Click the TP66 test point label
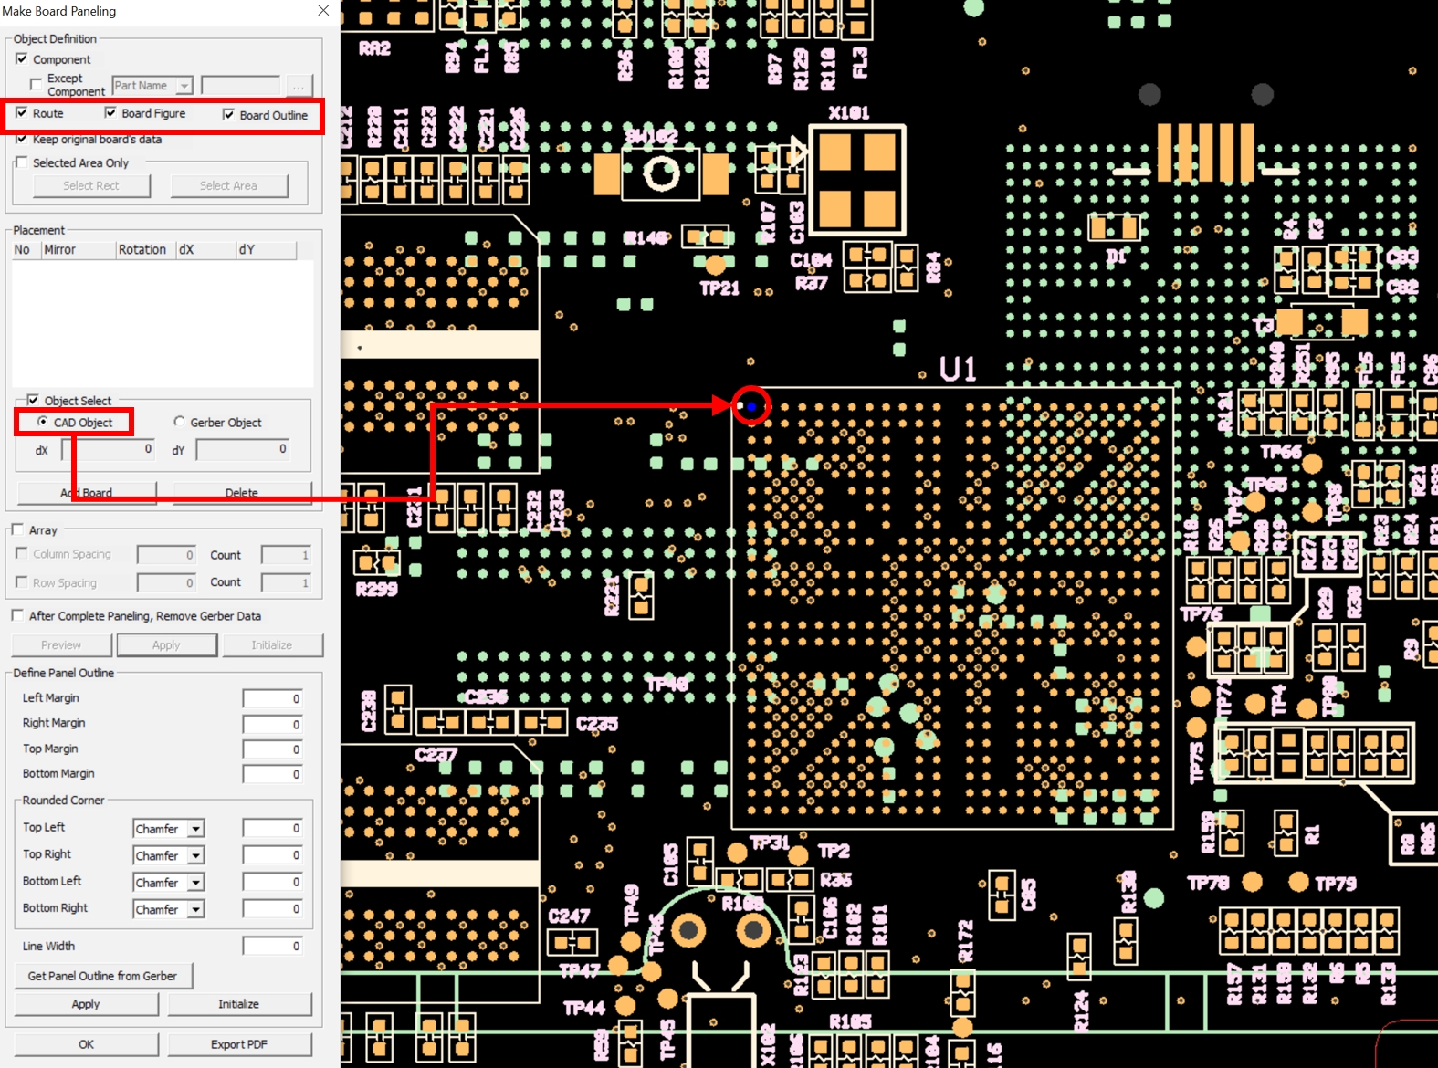 coord(1281,452)
